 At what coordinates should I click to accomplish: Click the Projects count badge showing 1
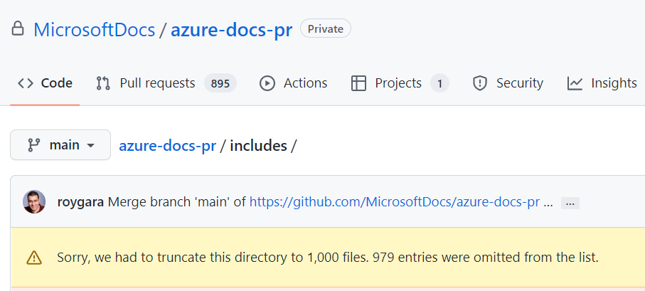click(439, 83)
